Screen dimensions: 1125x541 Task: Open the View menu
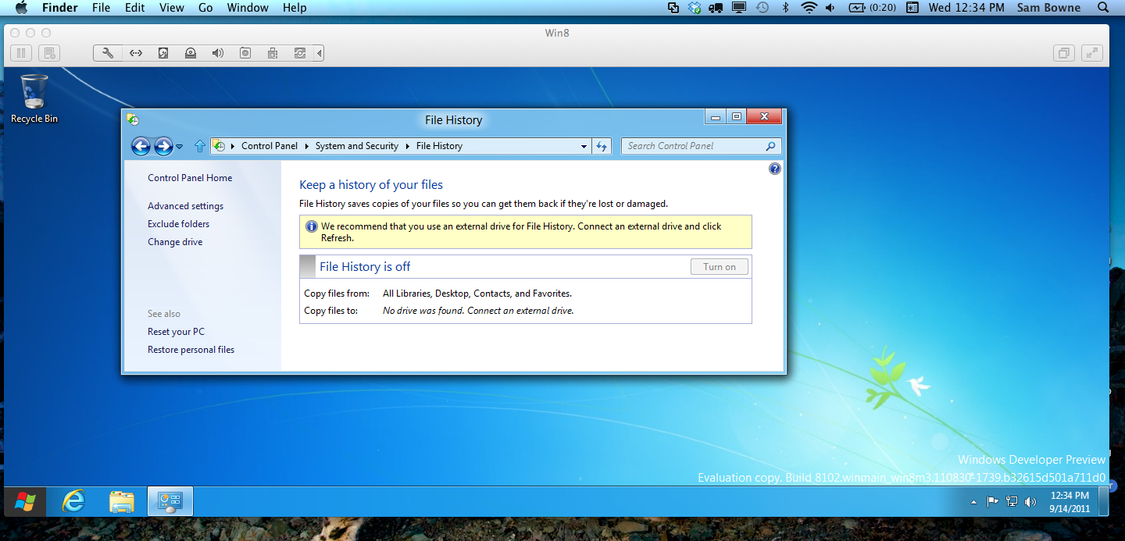point(171,8)
